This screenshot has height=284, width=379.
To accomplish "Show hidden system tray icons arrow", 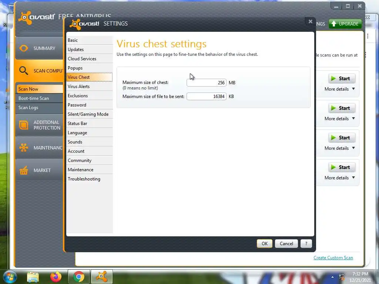I will click(333, 277).
